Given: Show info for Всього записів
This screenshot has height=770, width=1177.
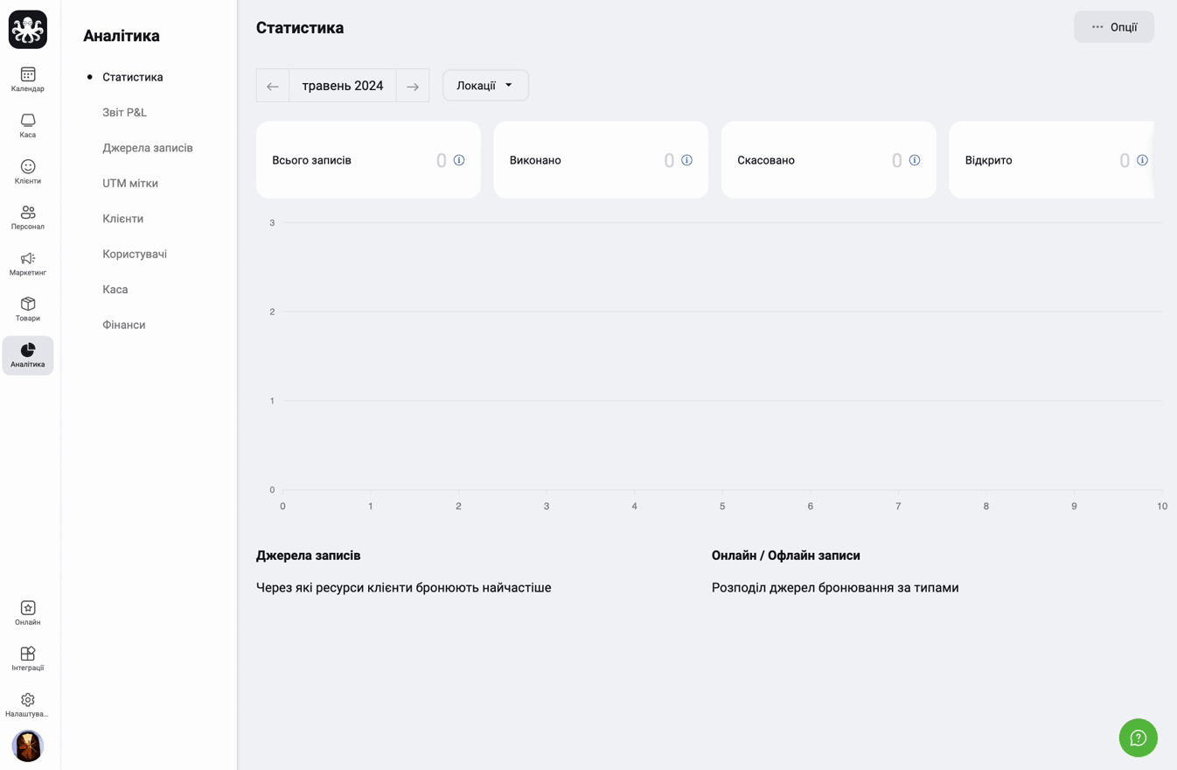Looking at the screenshot, I should [459, 160].
